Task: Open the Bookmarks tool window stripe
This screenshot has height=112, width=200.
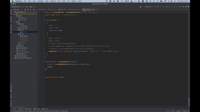Action: 11,88
